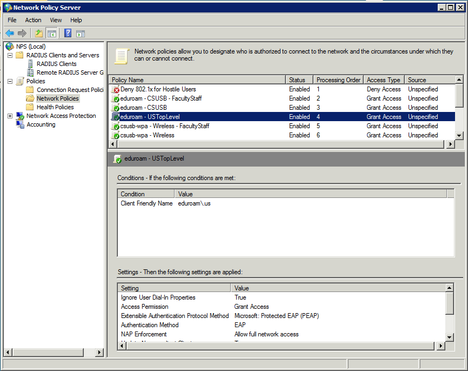The height and width of the screenshot is (371, 468).
Task: Click the Network Access Protection icon
Action: [x=20, y=116]
